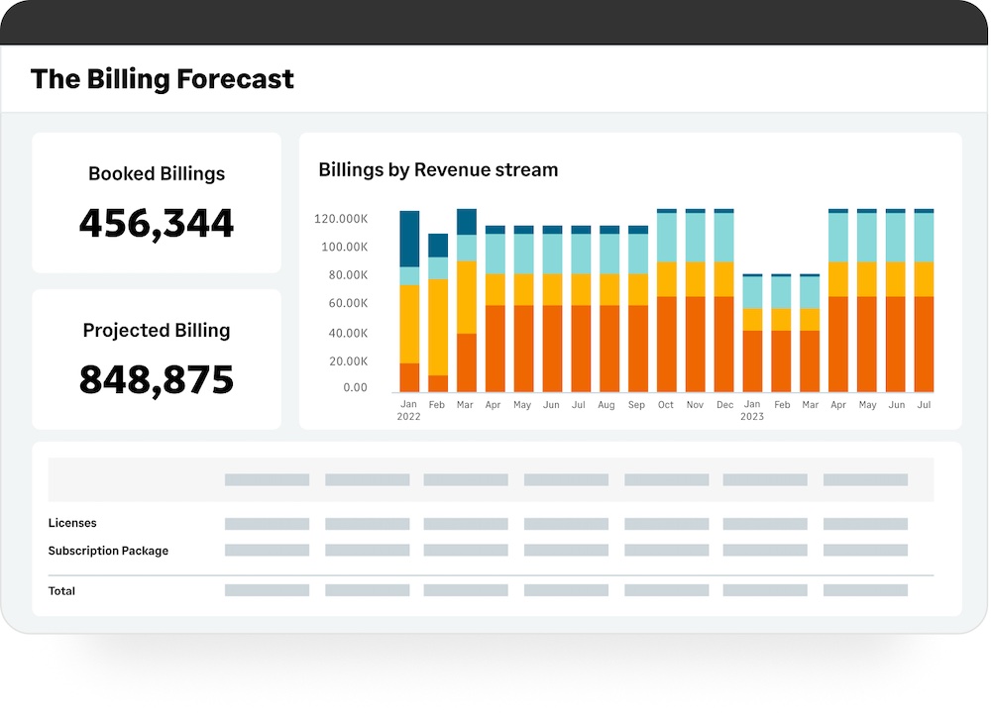Open the Licenses row in the table

(x=72, y=523)
